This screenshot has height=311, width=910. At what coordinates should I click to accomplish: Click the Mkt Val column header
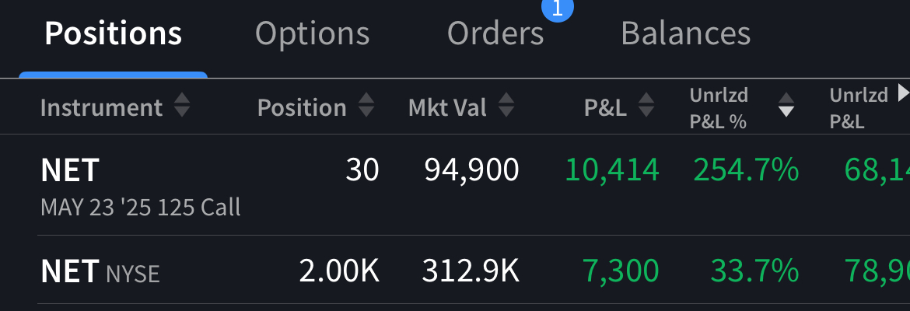[447, 107]
